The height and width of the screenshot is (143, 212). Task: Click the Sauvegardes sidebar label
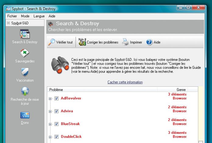[25, 61]
